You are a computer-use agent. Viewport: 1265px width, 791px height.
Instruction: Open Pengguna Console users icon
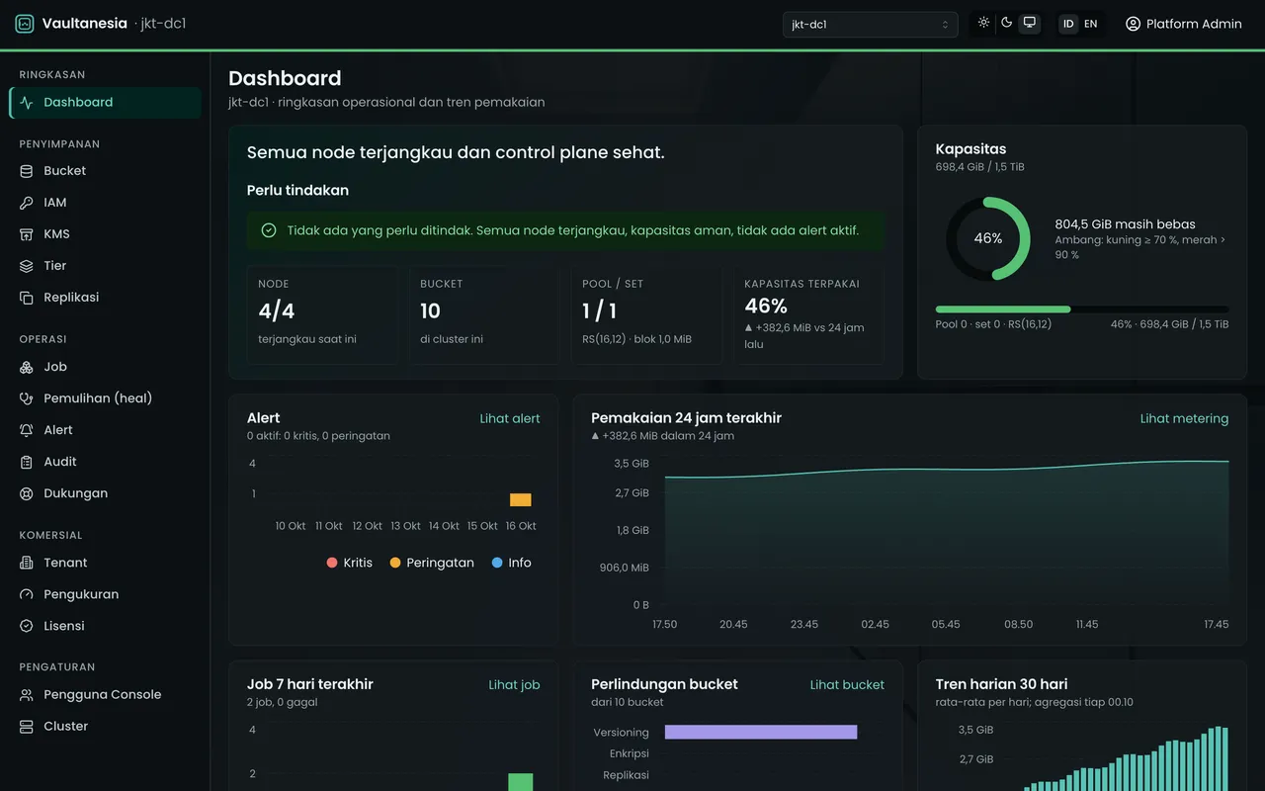[27, 695]
